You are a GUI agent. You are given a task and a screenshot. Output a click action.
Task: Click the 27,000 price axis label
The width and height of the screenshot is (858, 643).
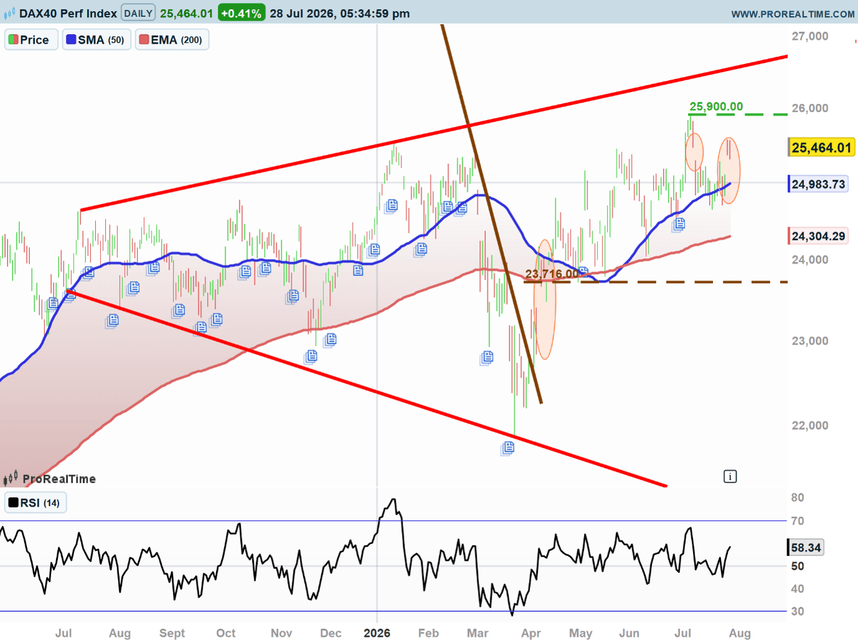[x=809, y=36]
